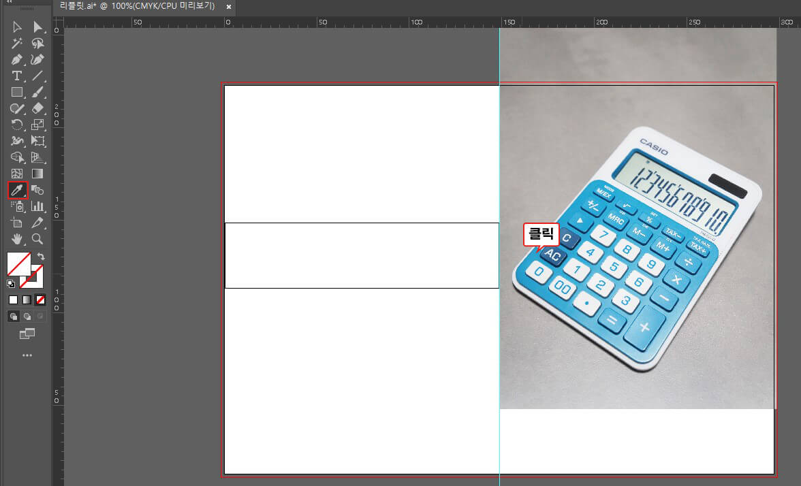Select the Blend tool
Viewport: 801px width, 486px height.
tap(37, 190)
